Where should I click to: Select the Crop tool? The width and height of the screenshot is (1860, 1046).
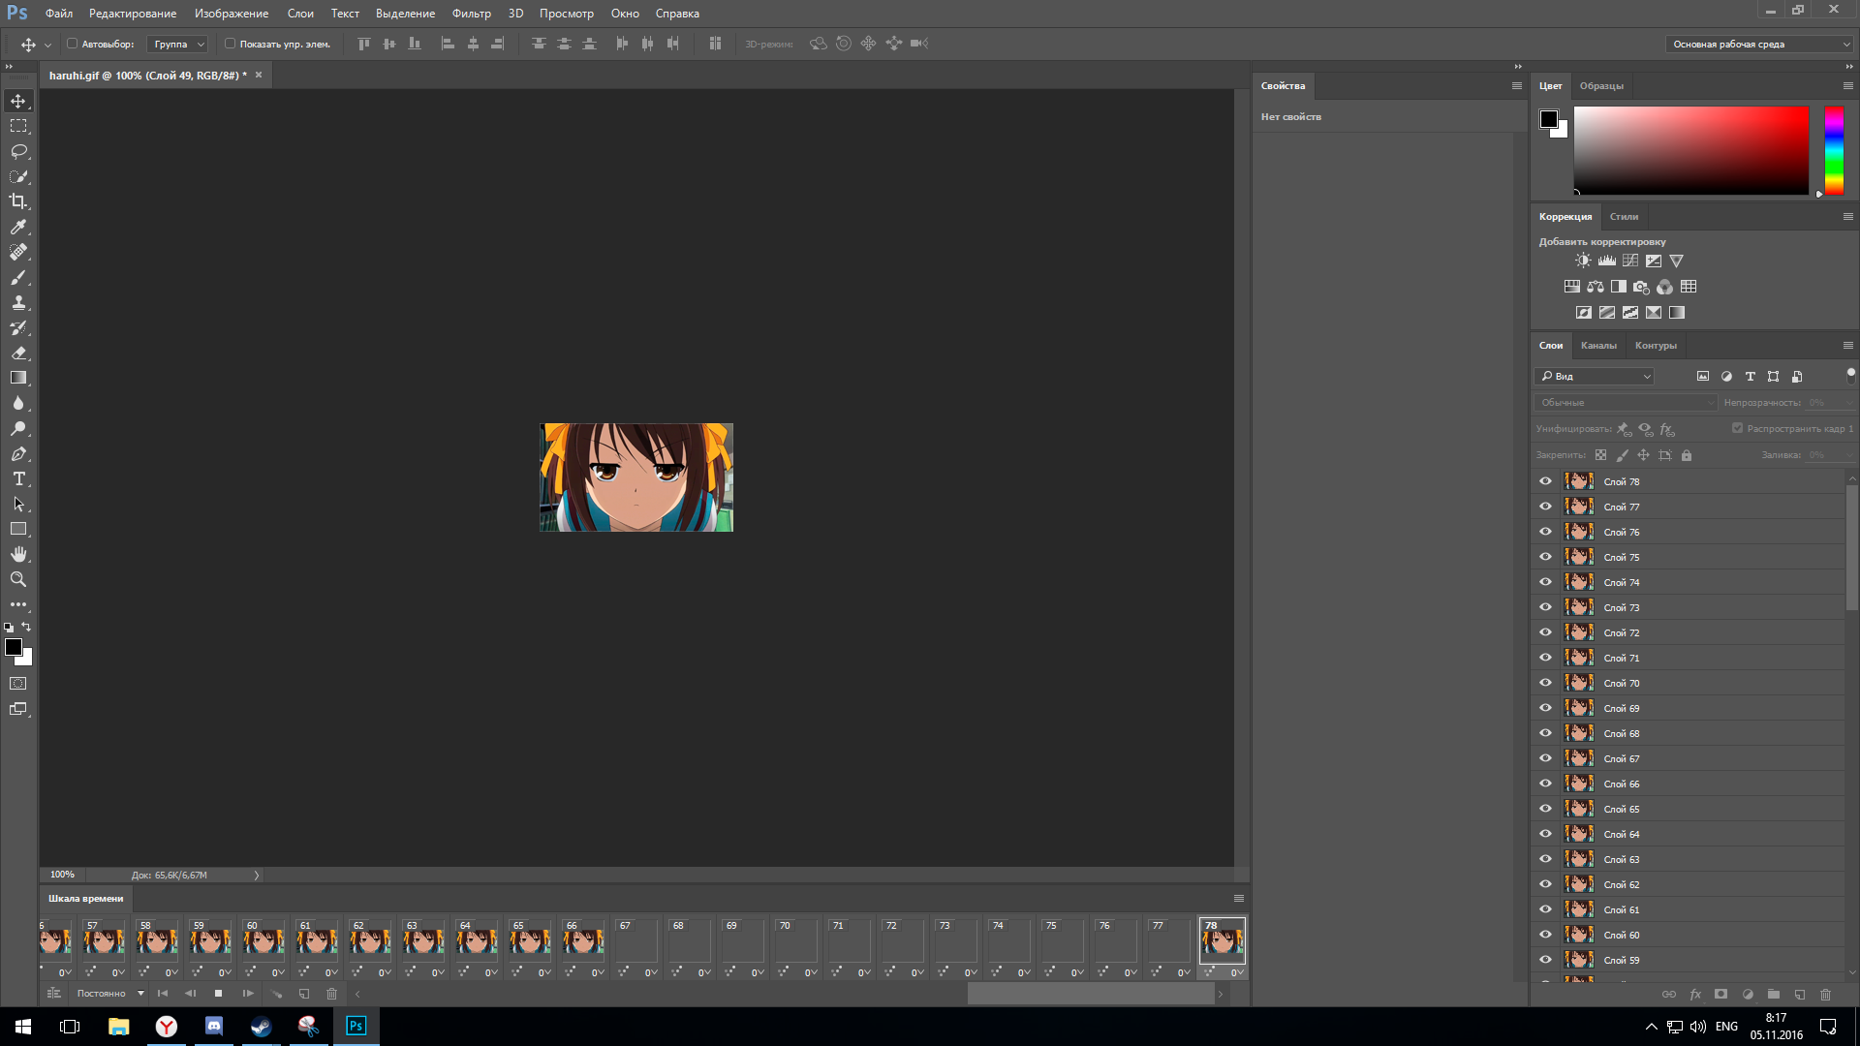point(18,201)
